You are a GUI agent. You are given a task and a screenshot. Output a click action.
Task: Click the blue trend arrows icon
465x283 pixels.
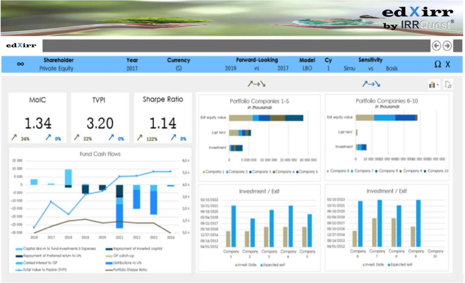[371, 84]
